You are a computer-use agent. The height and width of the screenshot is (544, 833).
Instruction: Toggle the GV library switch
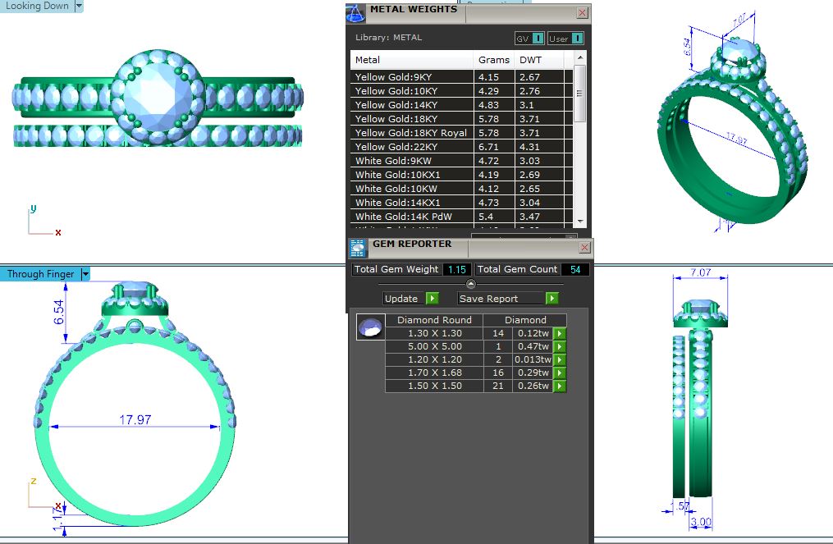(529, 39)
